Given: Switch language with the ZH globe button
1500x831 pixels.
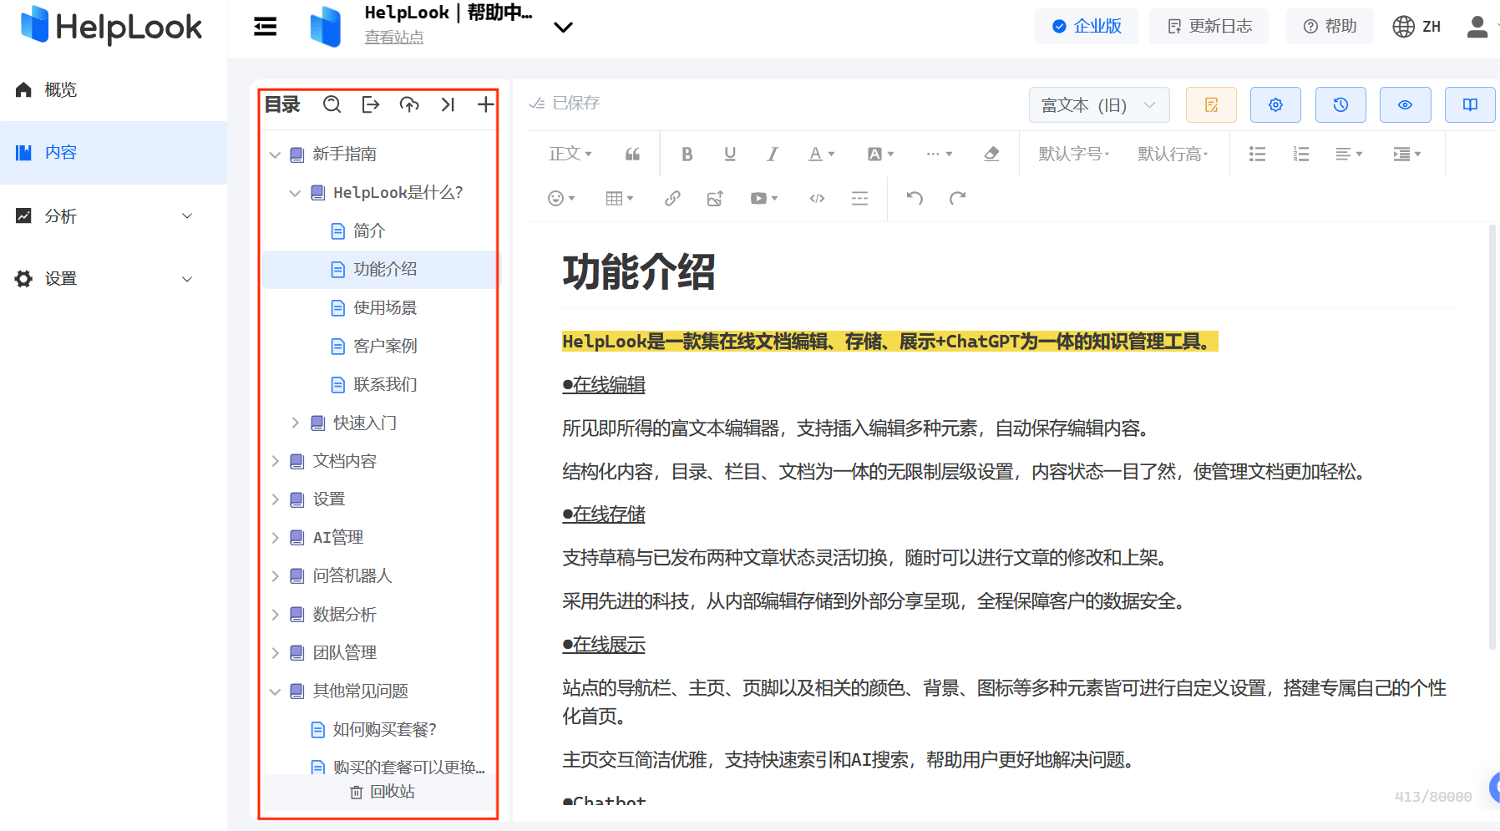Looking at the screenshot, I should [1416, 26].
